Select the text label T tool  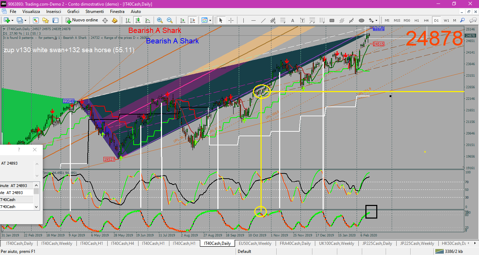[x=302, y=20]
